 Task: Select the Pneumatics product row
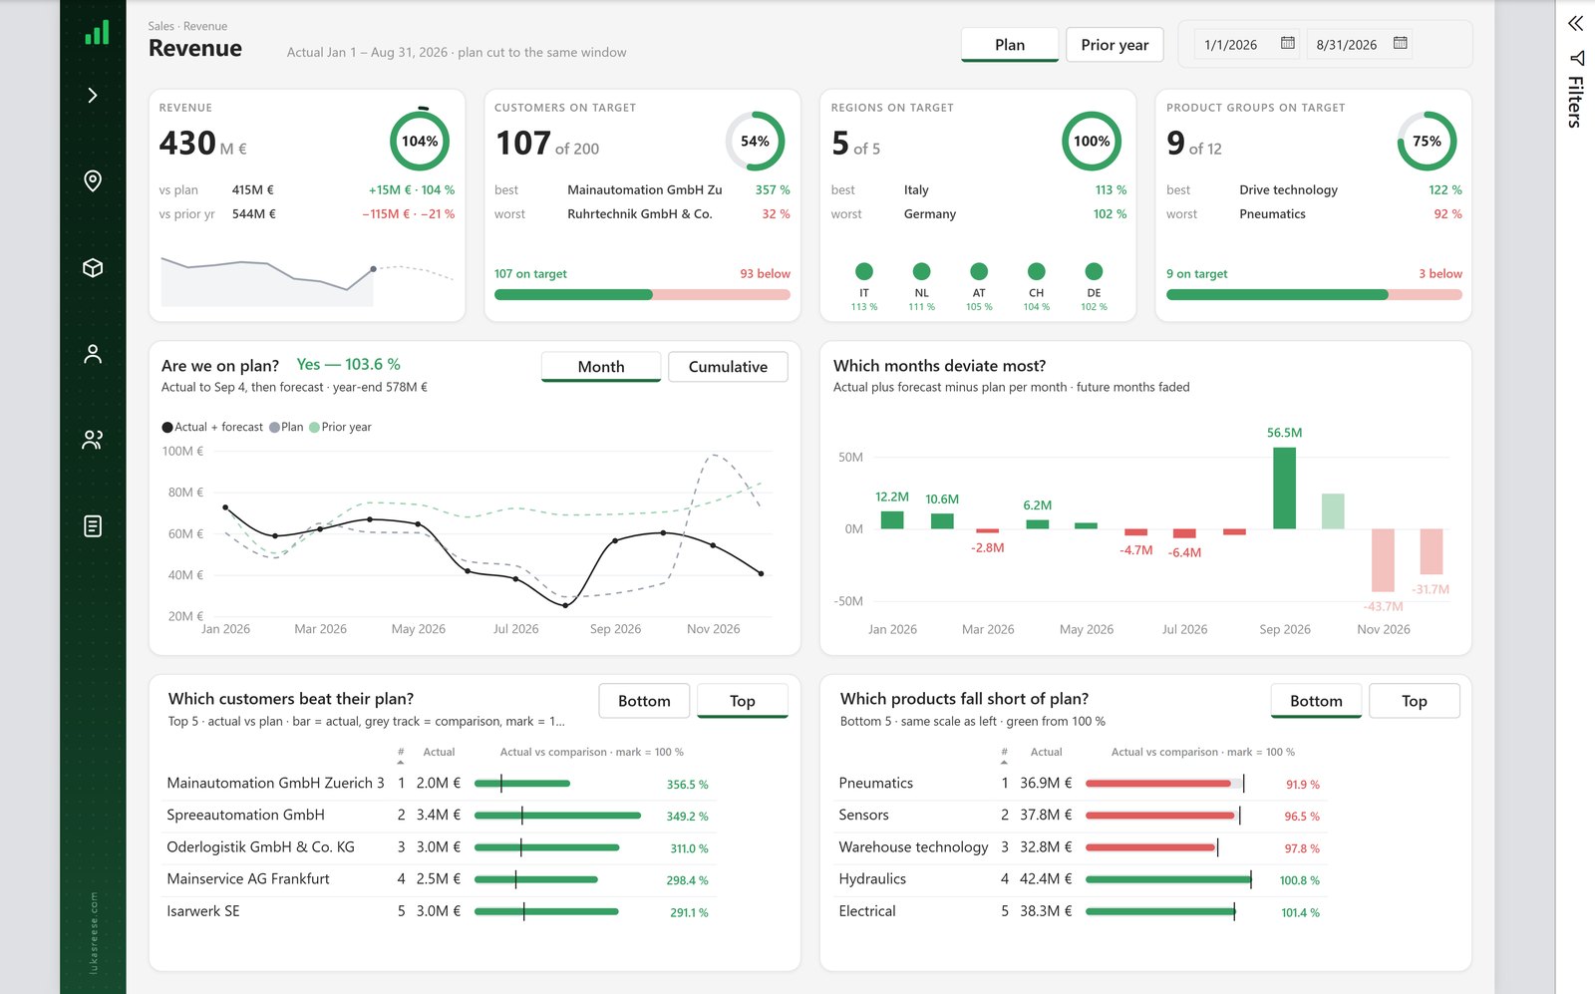(1082, 784)
